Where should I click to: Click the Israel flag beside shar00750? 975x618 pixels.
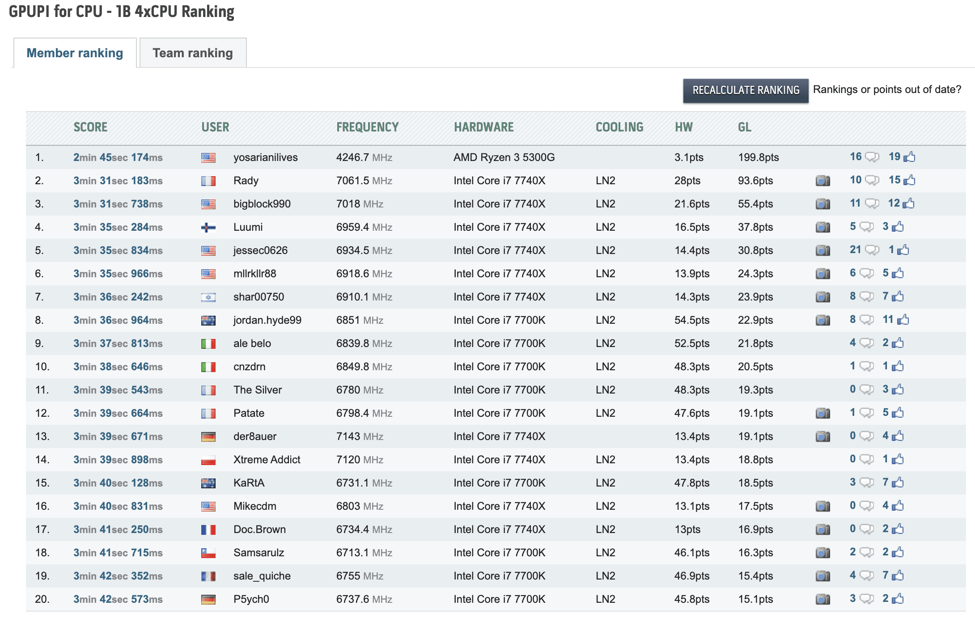[x=208, y=297]
